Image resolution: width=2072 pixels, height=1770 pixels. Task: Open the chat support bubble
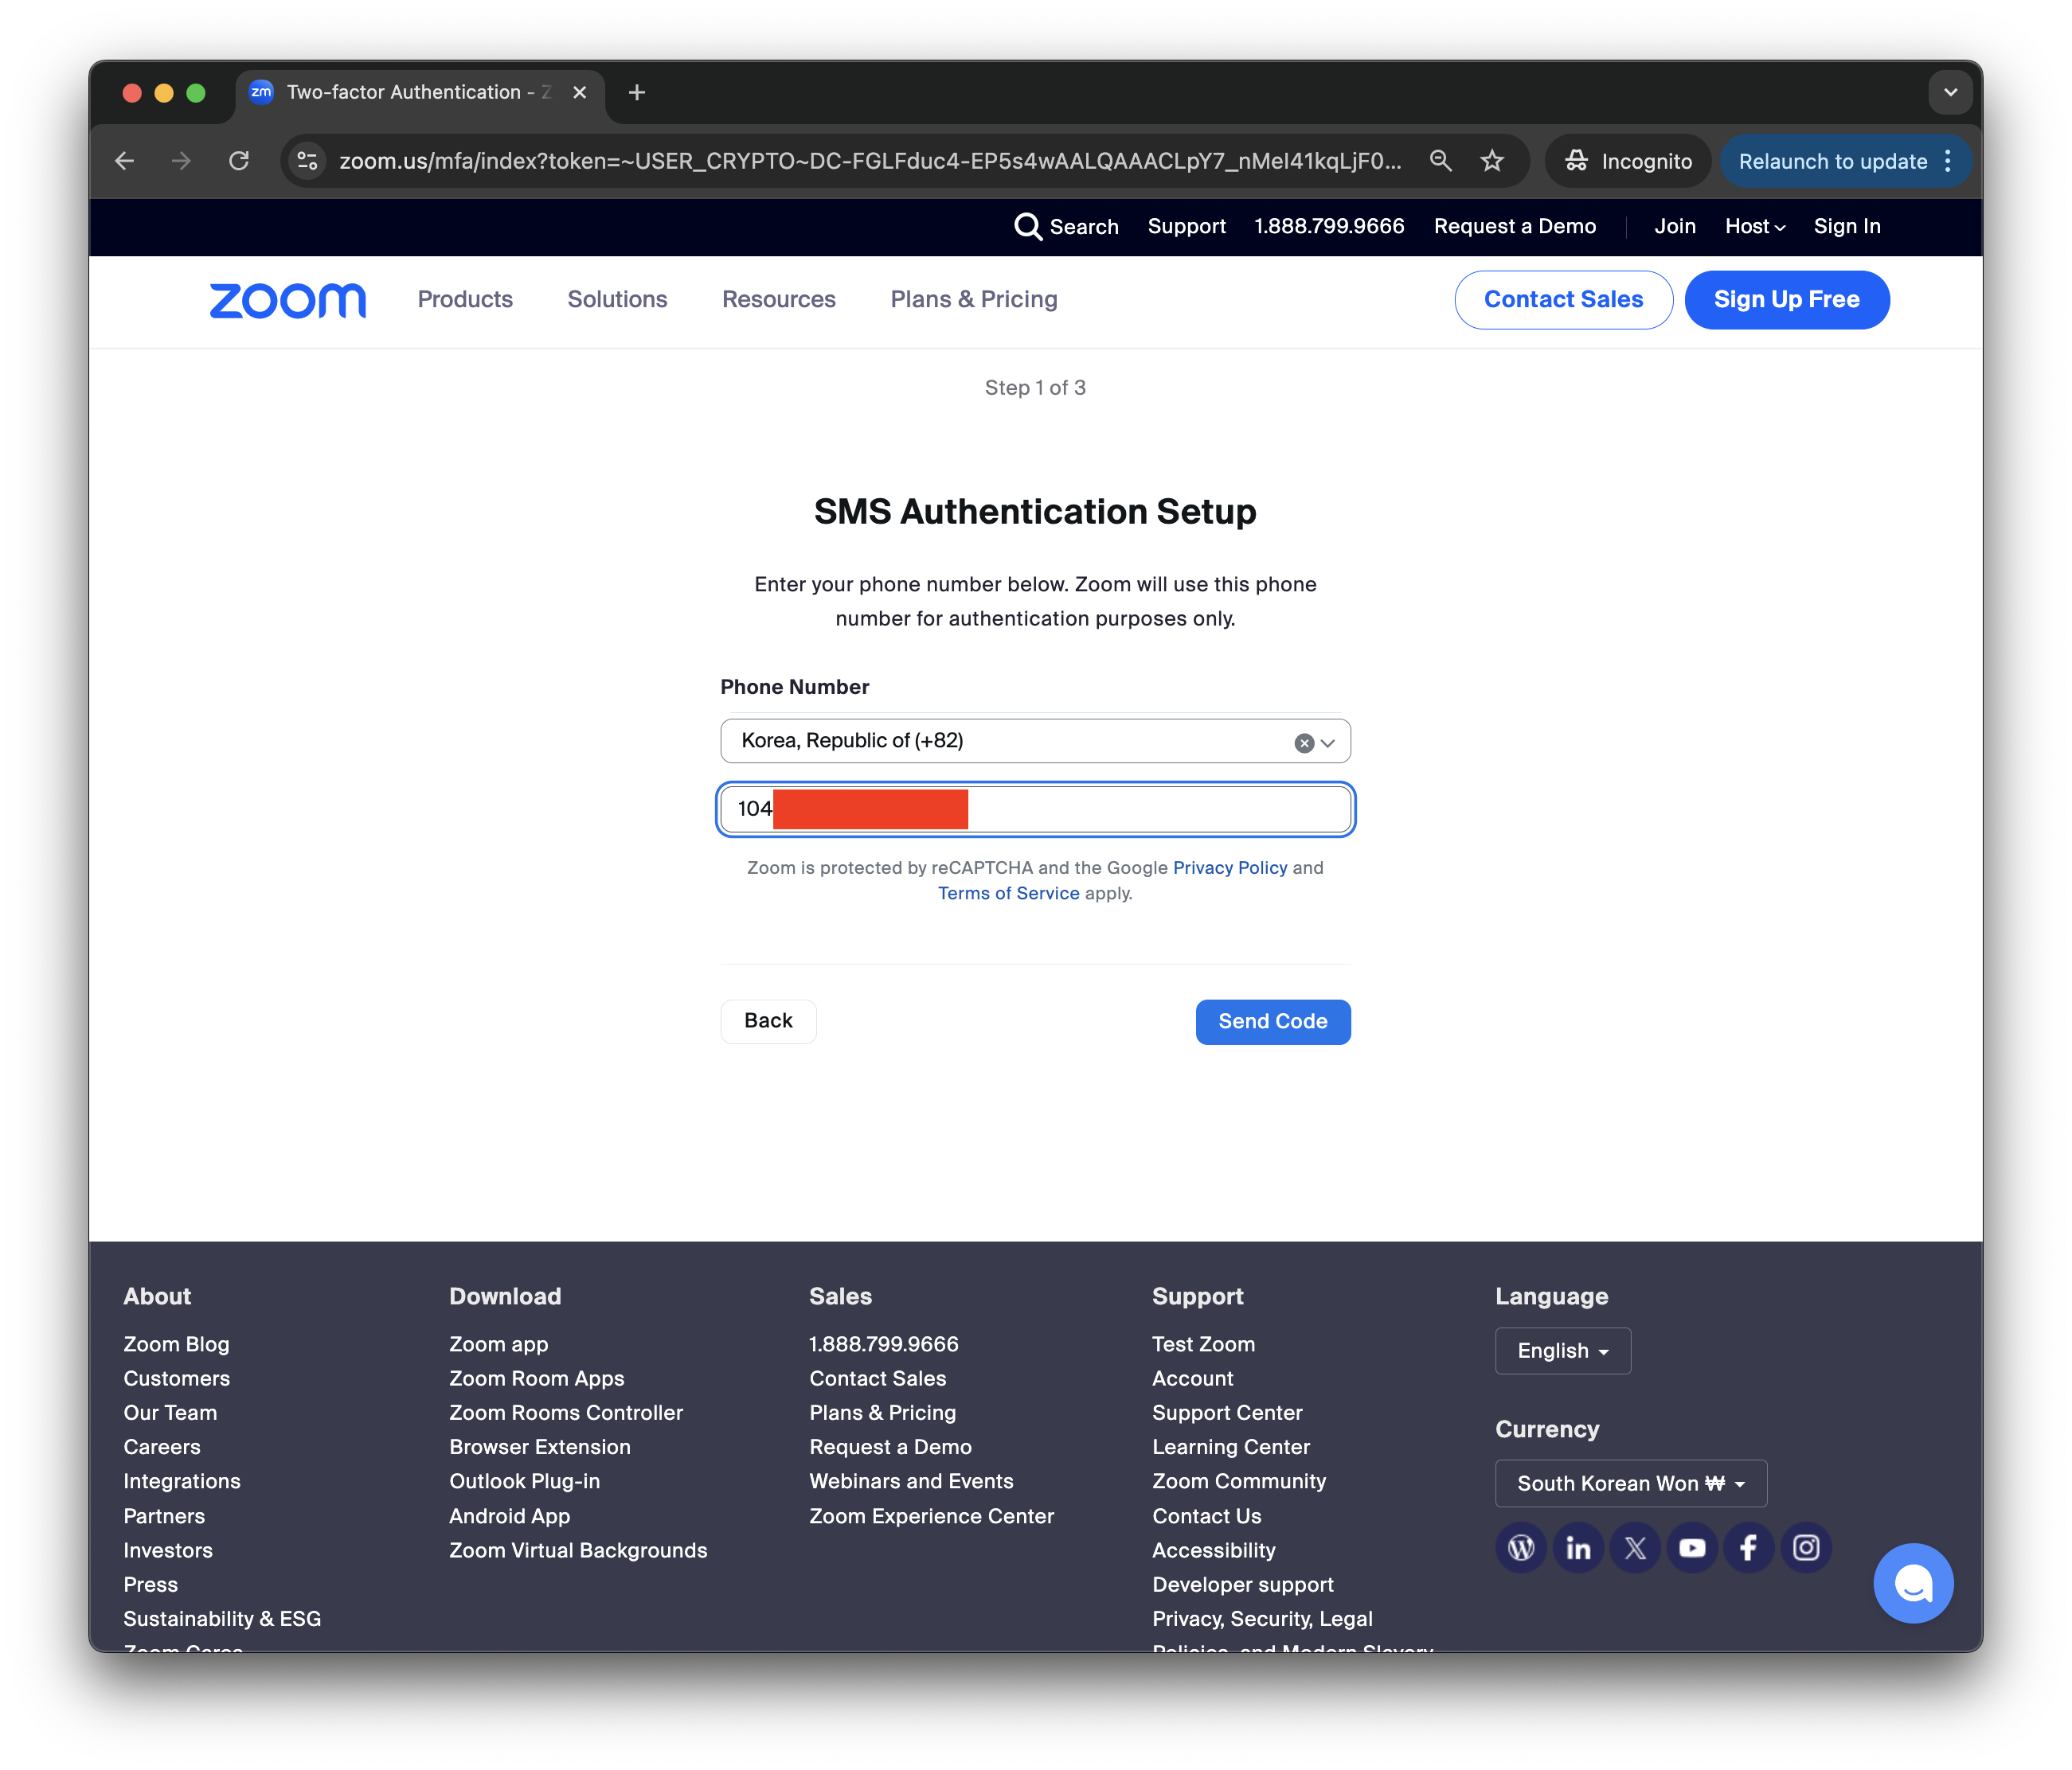(x=1913, y=1582)
